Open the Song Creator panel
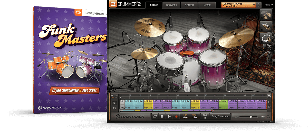Viewport: 308px width, 132px height. tap(220, 116)
